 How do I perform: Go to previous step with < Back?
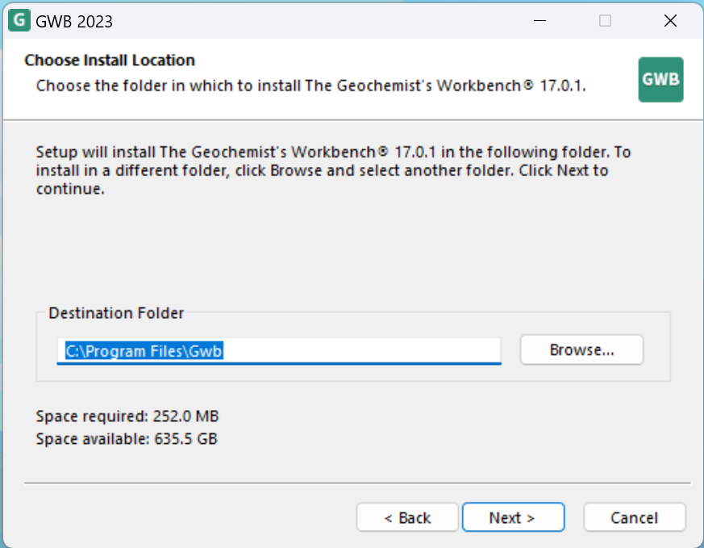point(407,517)
